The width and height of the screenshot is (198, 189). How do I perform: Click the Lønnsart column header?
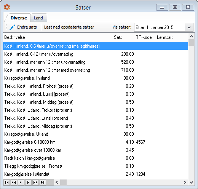tap(165, 37)
